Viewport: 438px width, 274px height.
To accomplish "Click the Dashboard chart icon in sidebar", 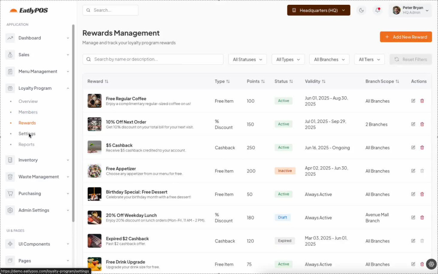I will [x=10, y=38].
